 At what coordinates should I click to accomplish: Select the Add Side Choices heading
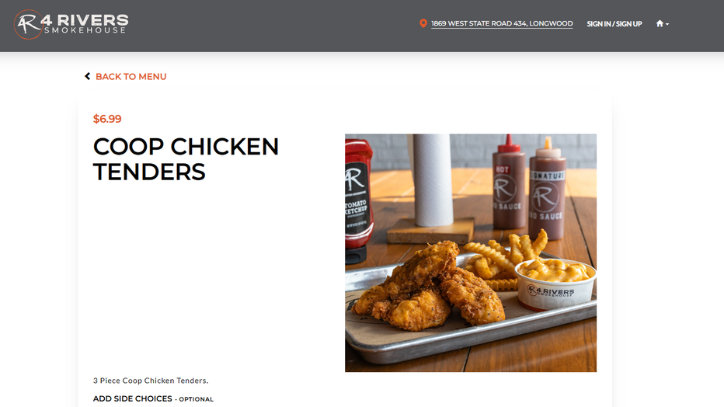point(133,398)
